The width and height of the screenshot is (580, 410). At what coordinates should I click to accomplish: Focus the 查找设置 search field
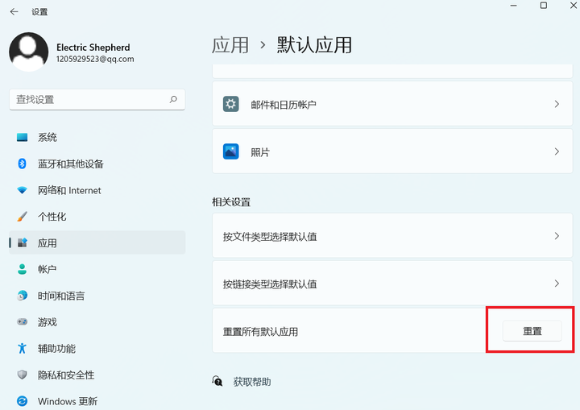tap(97, 99)
